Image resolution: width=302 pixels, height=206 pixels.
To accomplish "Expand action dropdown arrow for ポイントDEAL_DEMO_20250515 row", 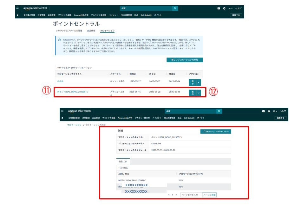I will 199,93.
